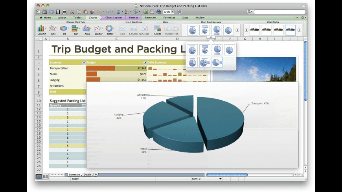Change chart type to Column
Viewport: 342px width, 192px height.
tap(41, 30)
